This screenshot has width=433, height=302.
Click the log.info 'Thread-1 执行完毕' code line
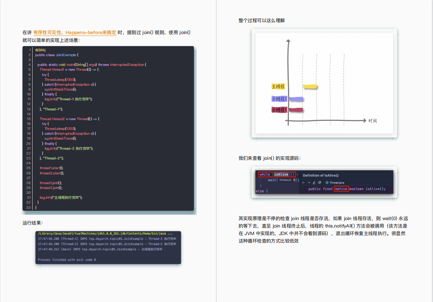click(x=69, y=99)
